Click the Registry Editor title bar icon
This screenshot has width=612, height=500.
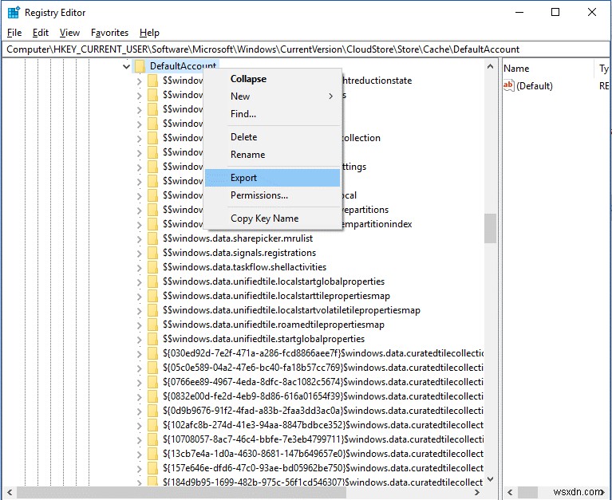click(x=14, y=13)
